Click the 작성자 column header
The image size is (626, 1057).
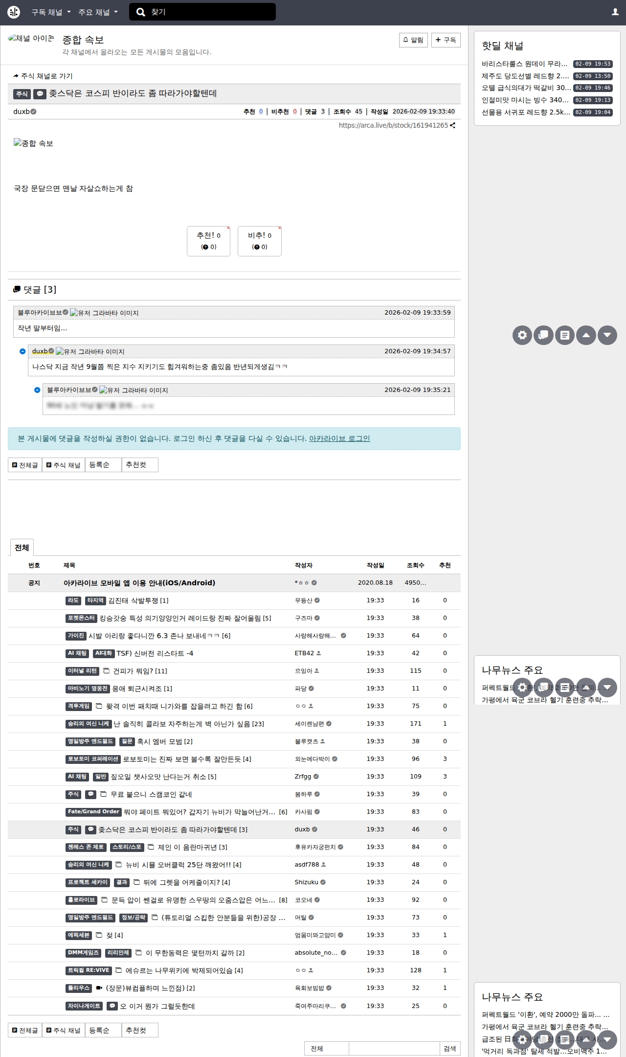(x=303, y=565)
